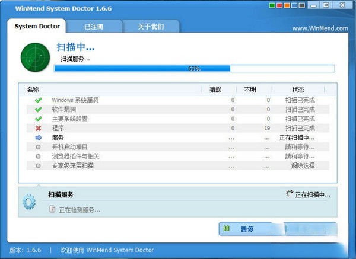Click the gear icon in details panel
The height and width of the screenshot is (259, 356).
[29, 202]
